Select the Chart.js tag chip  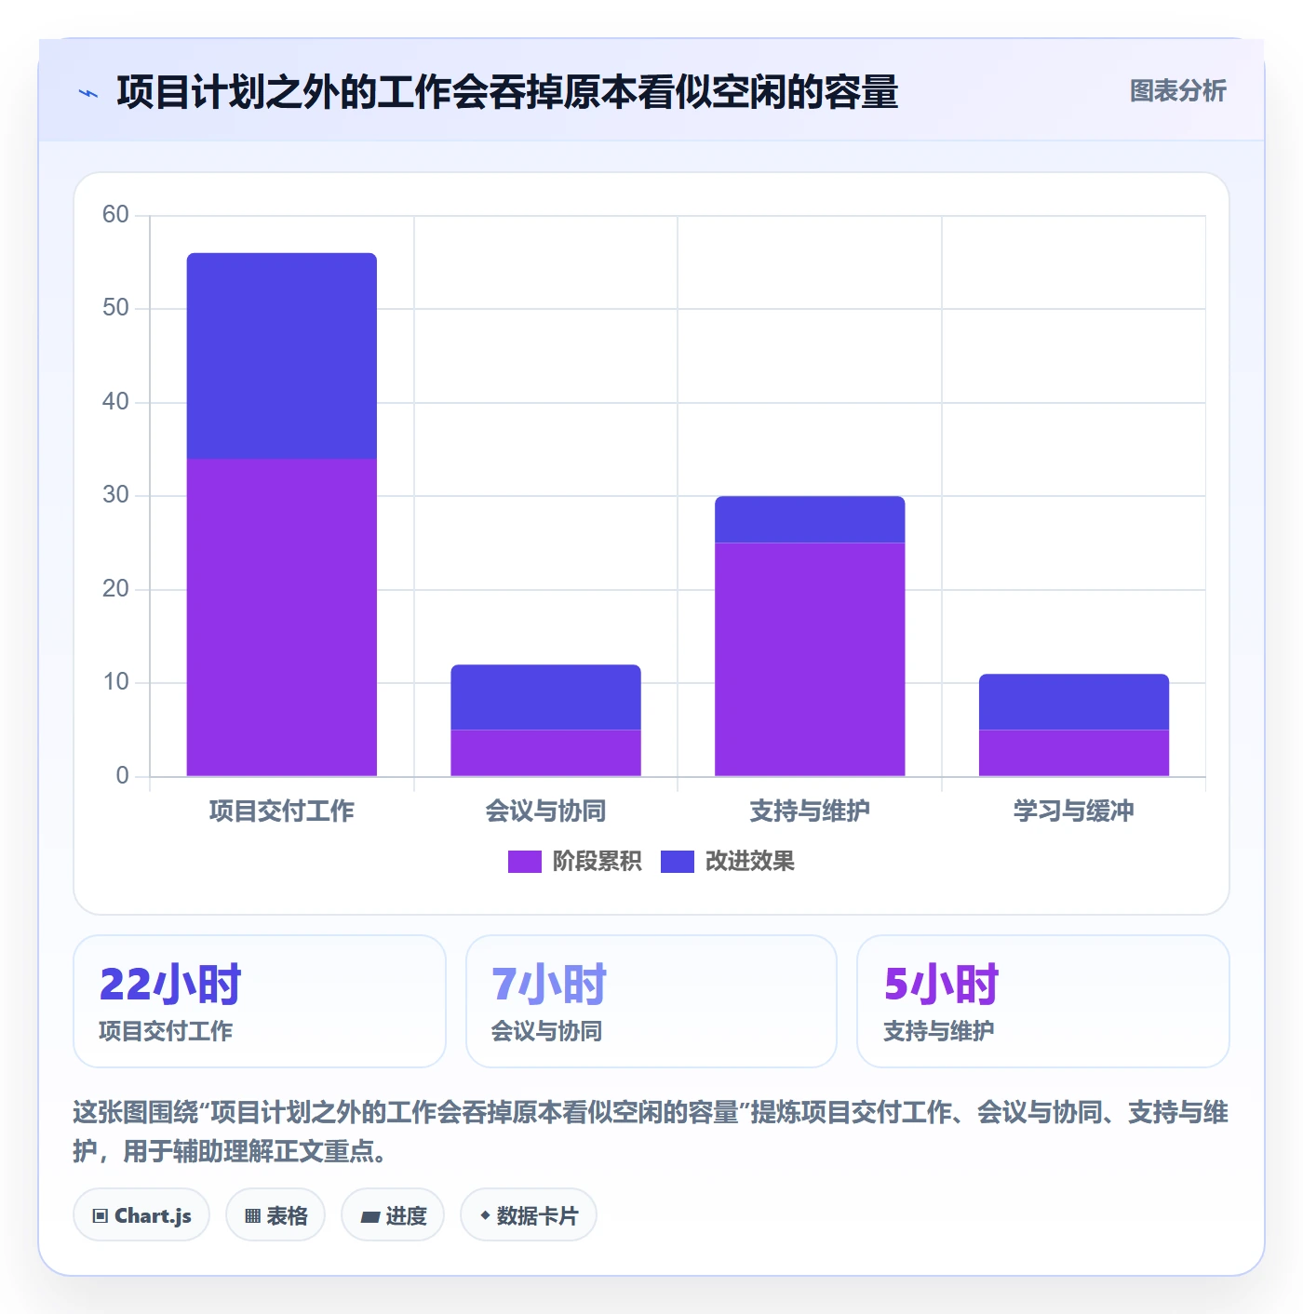pyautogui.click(x=141, y=1215)
